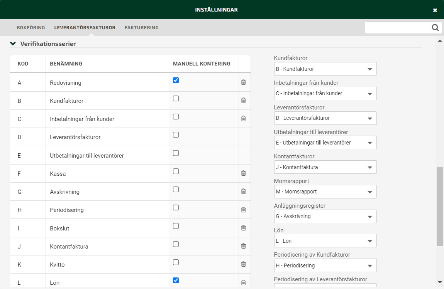The height and width of the screenshot is (289, 444).
Task: Delete the Bokslut series
Action: (x=243, y=228)
